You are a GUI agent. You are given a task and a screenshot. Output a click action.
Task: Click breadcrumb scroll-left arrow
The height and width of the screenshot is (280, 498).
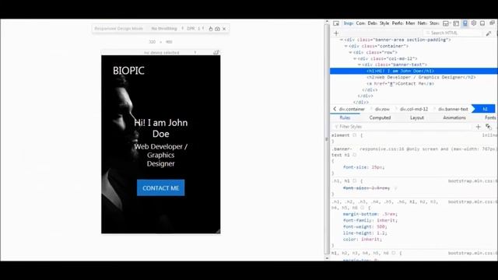click(335, 109)
